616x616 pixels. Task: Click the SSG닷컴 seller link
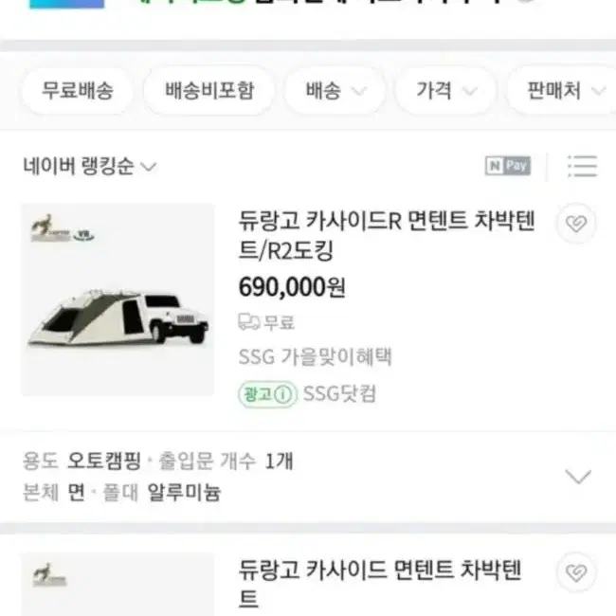[x=339, y=394]
